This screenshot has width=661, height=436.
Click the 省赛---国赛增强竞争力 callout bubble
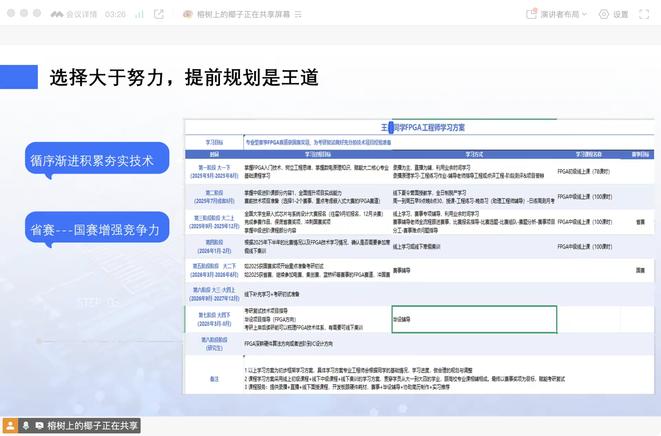(97, 227)
